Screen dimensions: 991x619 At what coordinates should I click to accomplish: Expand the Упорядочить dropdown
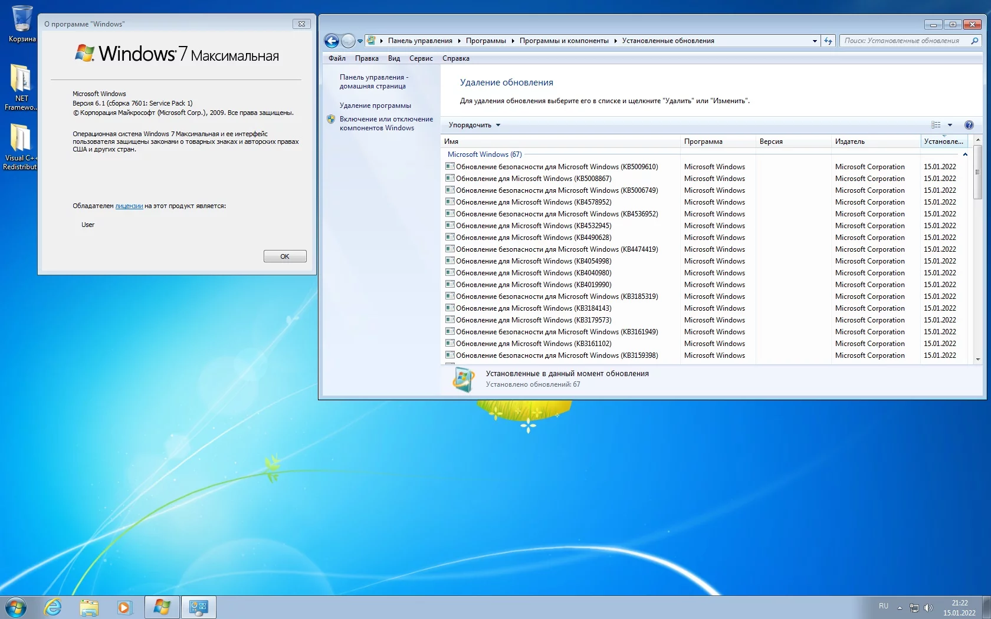point(474,125)
